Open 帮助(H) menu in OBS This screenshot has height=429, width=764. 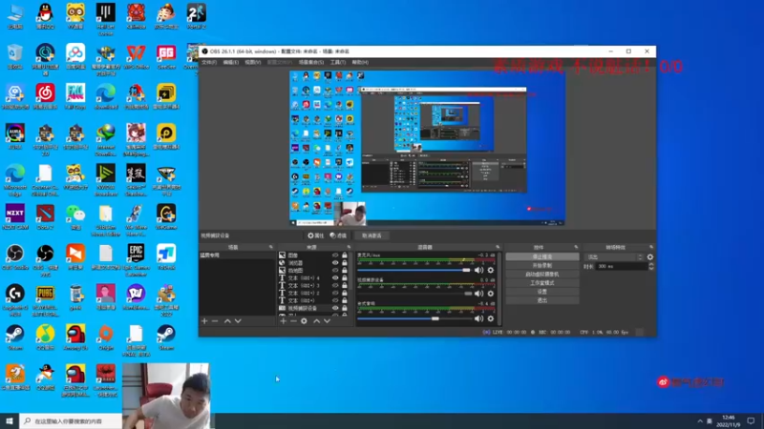360,62
